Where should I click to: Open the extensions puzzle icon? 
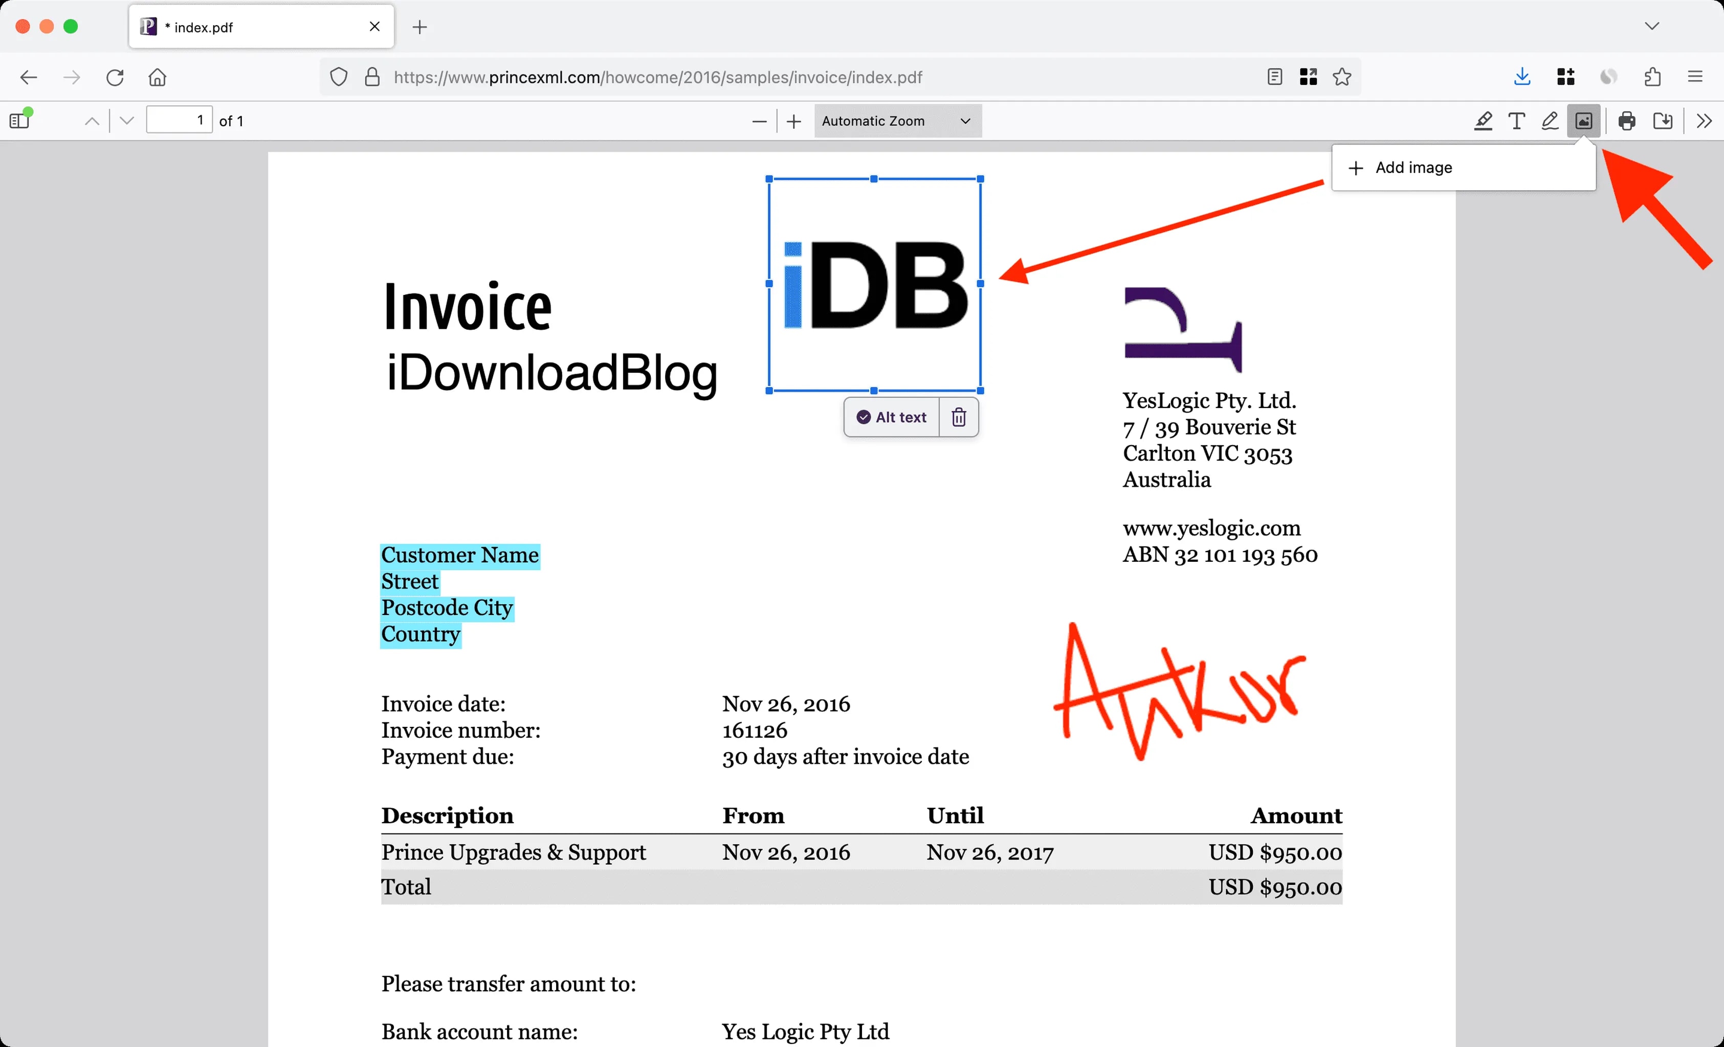pos(1652,77)
